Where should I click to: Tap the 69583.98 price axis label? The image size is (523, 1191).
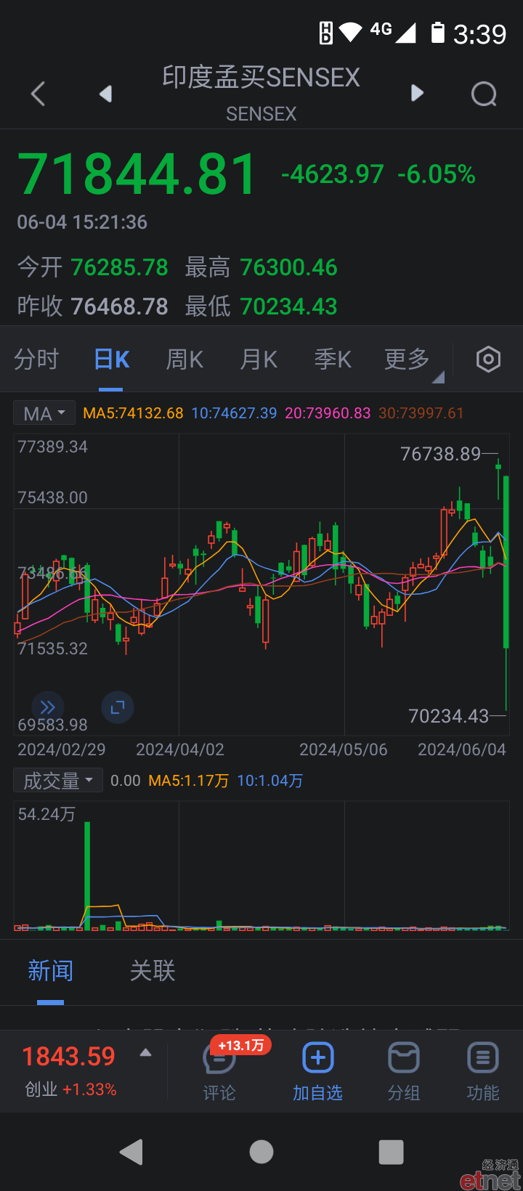(x=53, y=725)
